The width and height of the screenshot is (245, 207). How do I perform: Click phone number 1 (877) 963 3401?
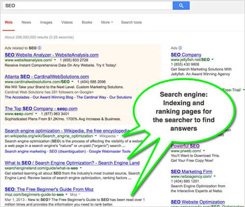click(55, 114)
